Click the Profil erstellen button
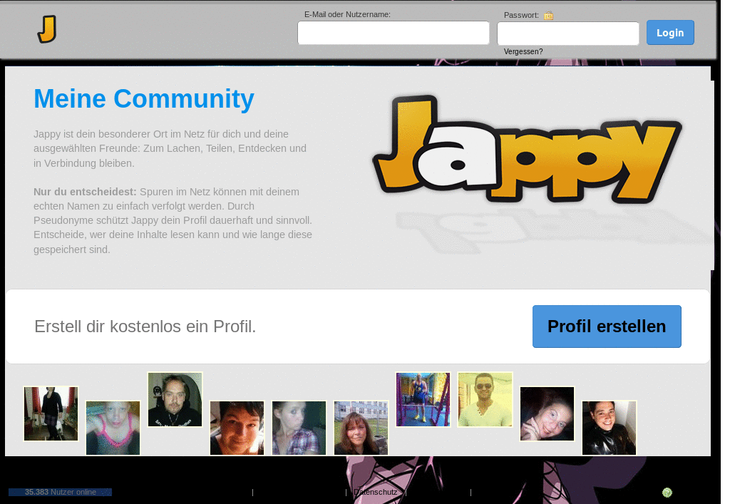Image resolution: width=730 pixels, height=504 pixels. tap(607, 326)
